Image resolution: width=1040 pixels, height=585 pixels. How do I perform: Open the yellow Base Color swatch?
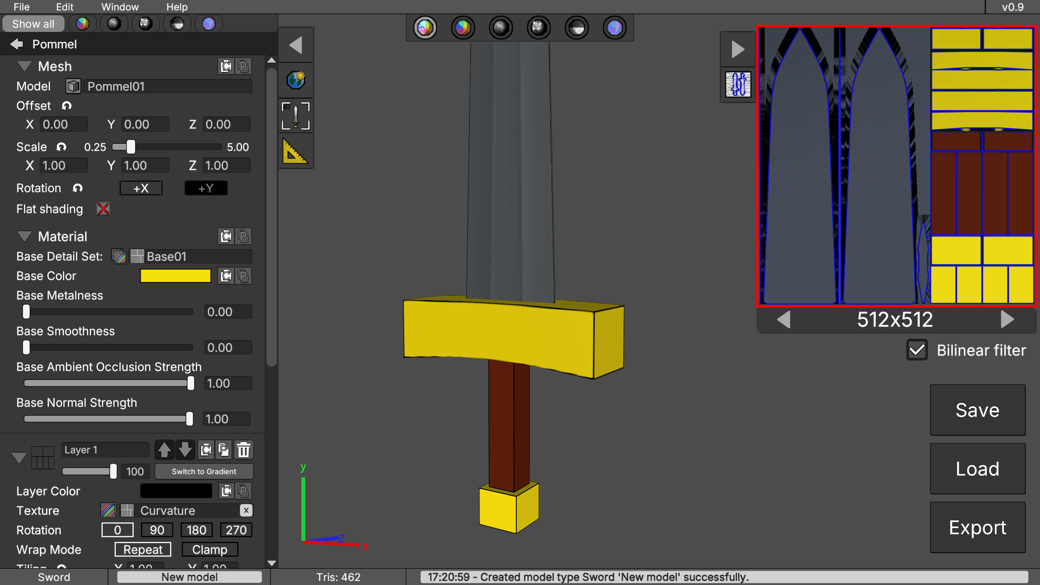point(175,276)
